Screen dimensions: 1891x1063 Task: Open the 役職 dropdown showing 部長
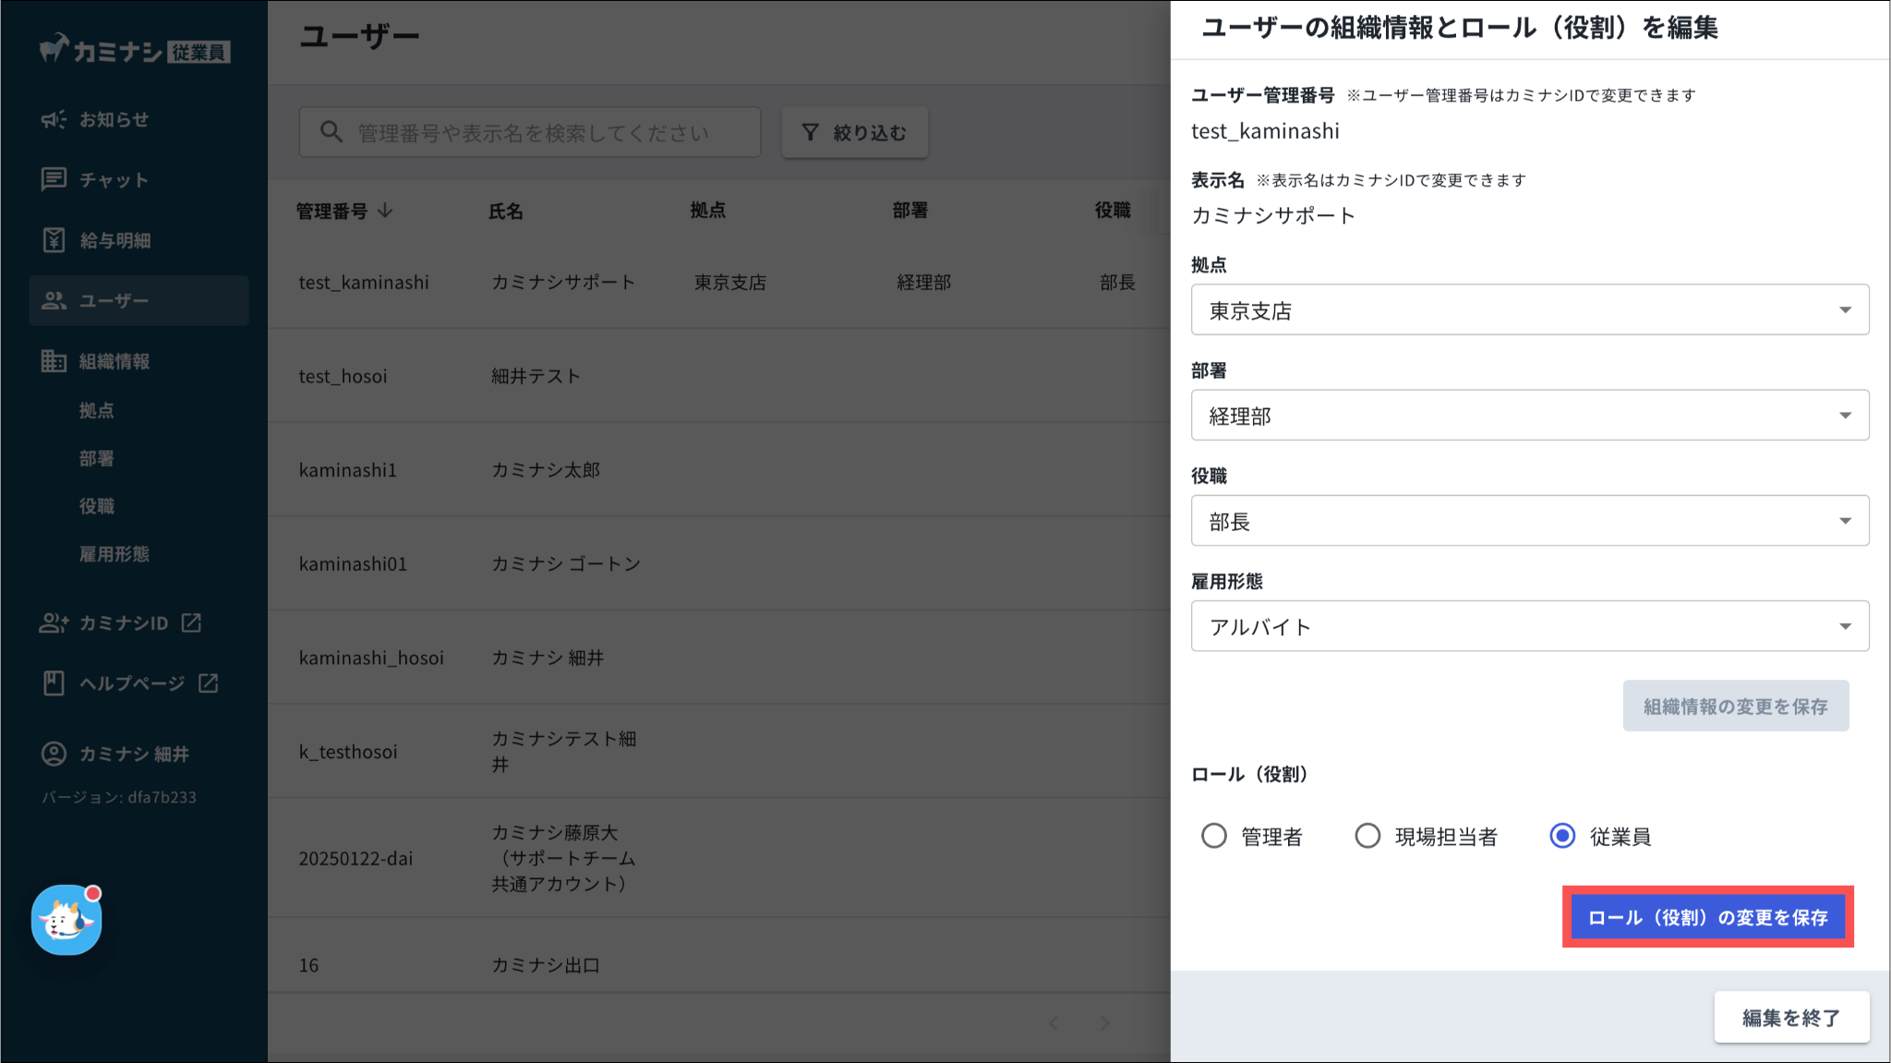click(1530, 520)
